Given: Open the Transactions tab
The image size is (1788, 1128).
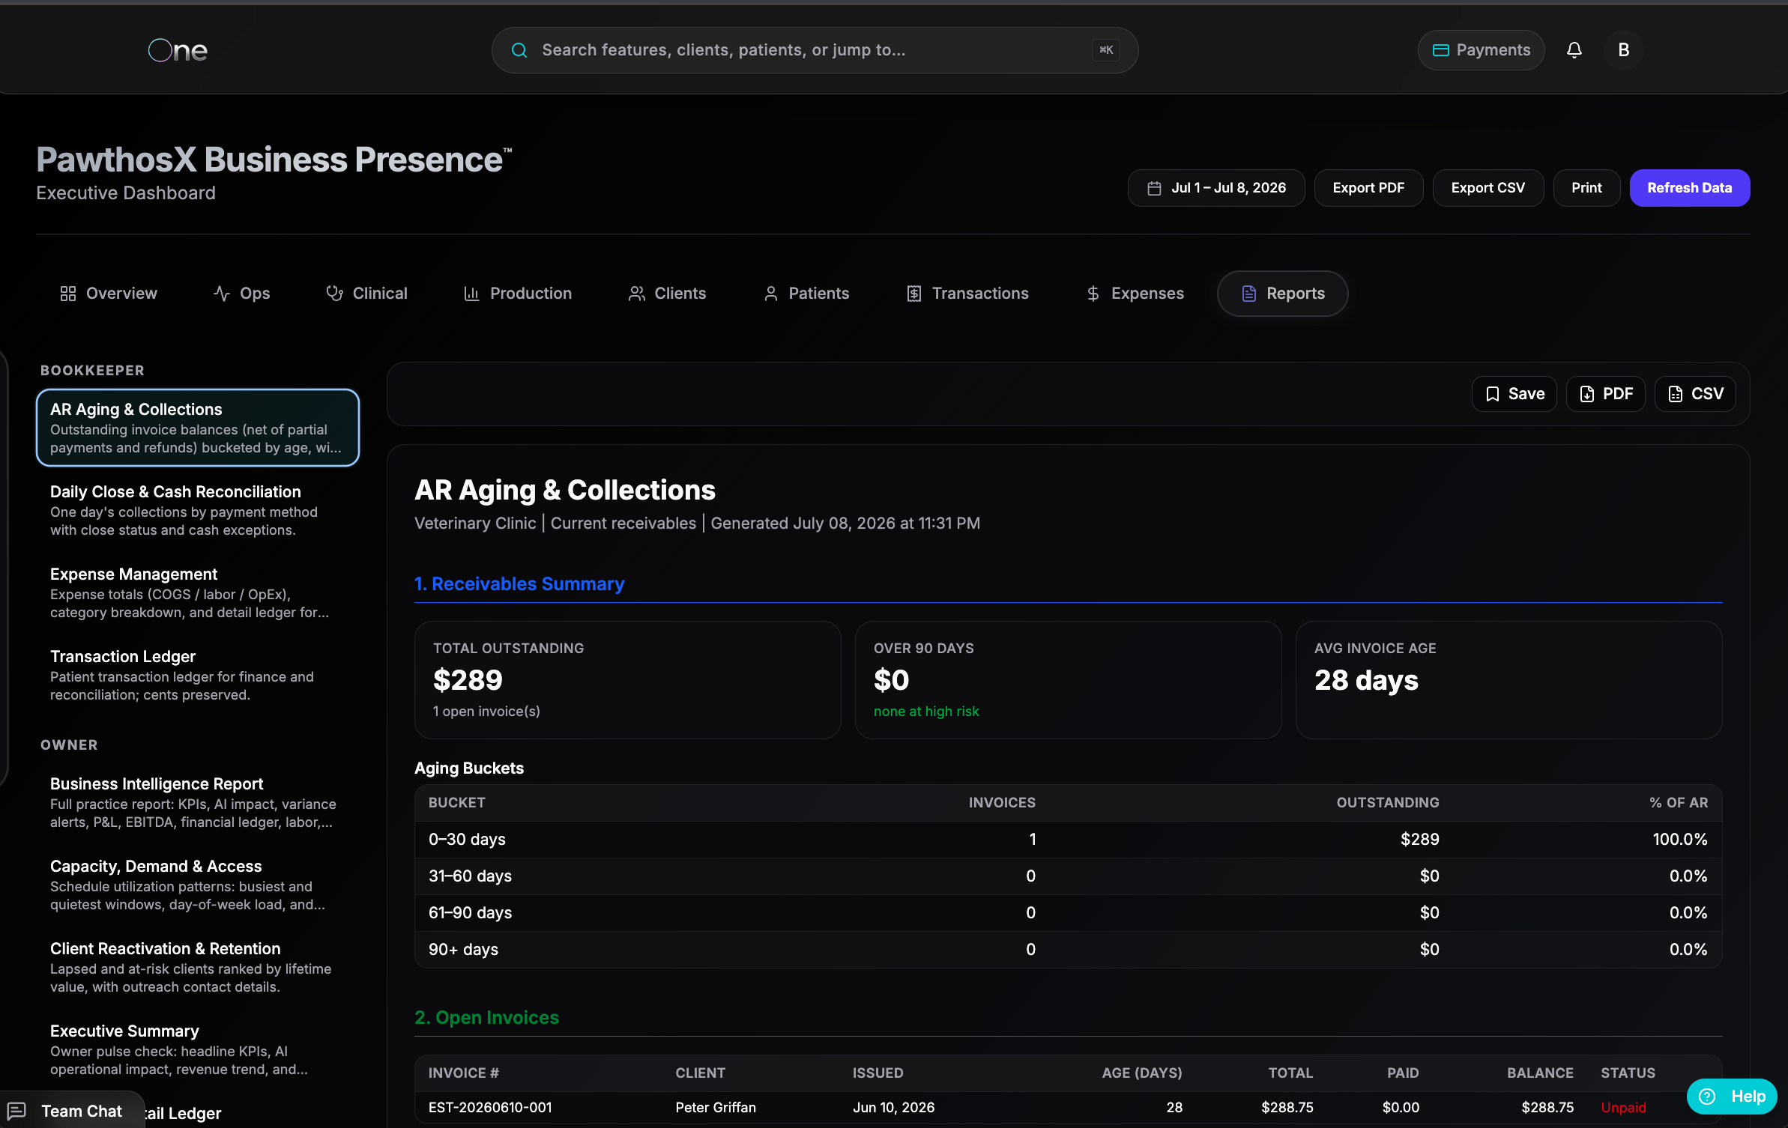Looking at the screenshot, I should tap(967, 294).
